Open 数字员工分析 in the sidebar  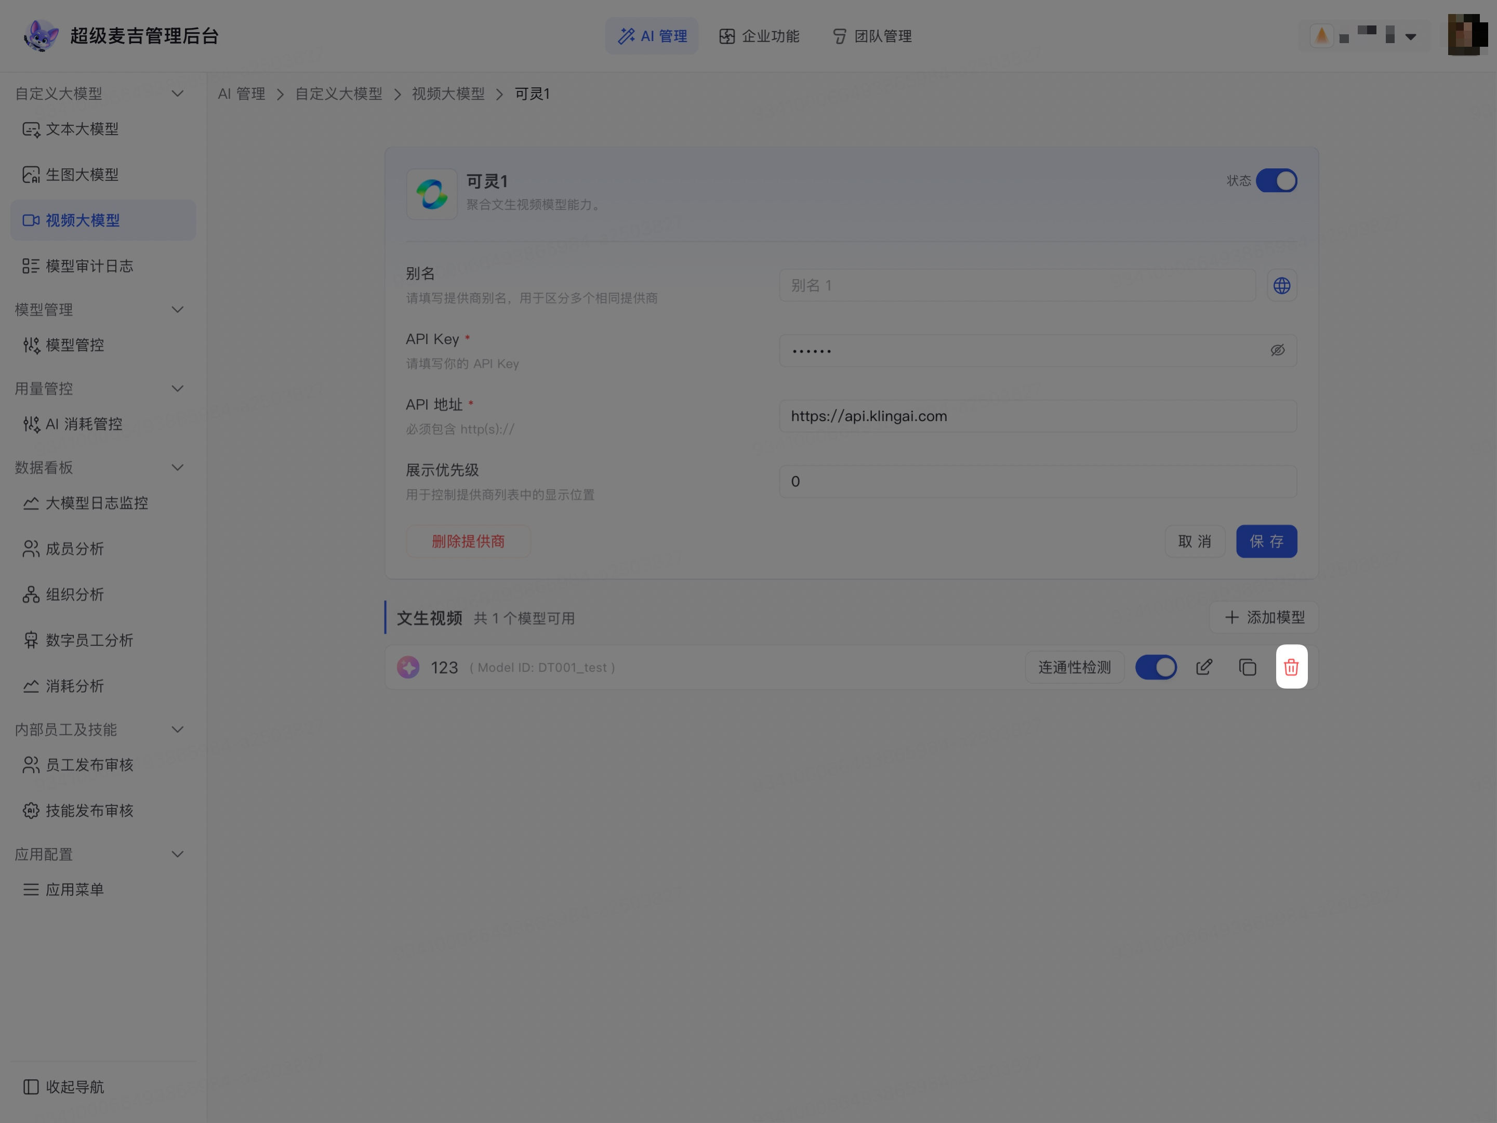point(103,640)
